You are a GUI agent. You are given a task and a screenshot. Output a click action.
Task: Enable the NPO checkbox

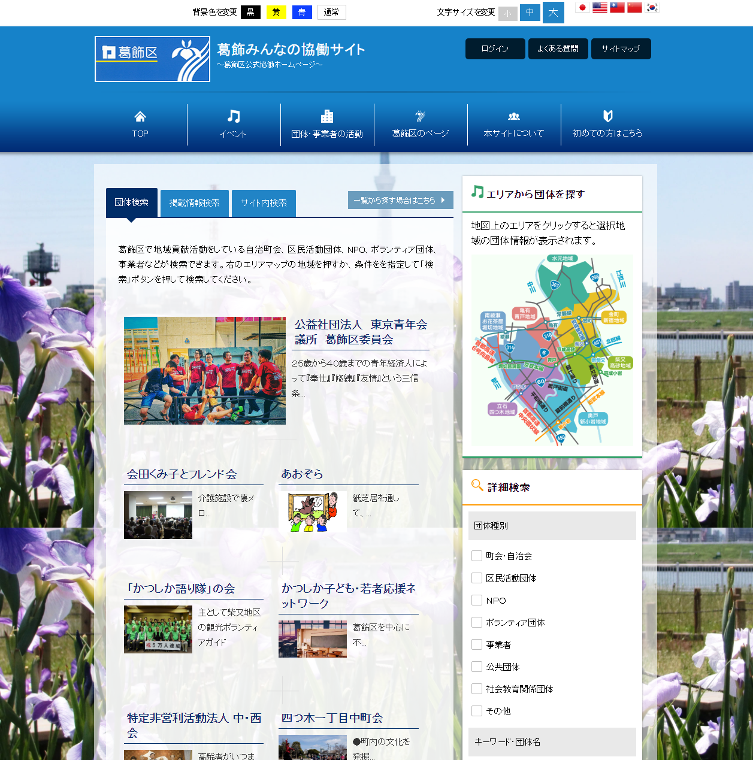point(477,600)
